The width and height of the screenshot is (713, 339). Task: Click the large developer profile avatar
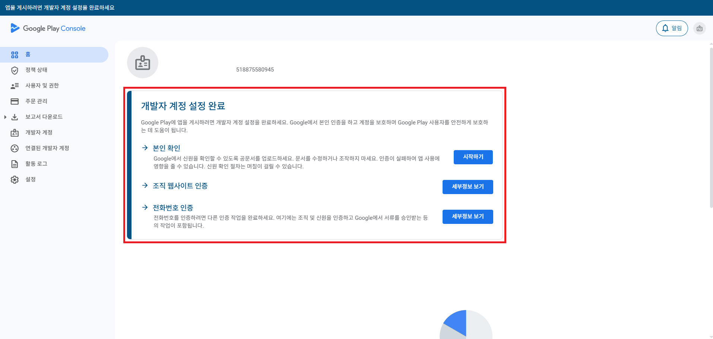pos(143,63)
